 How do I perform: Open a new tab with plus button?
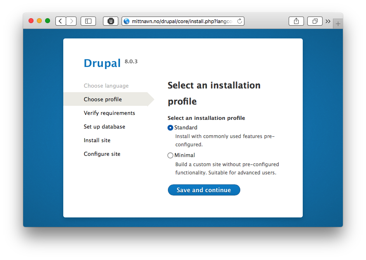338,24
